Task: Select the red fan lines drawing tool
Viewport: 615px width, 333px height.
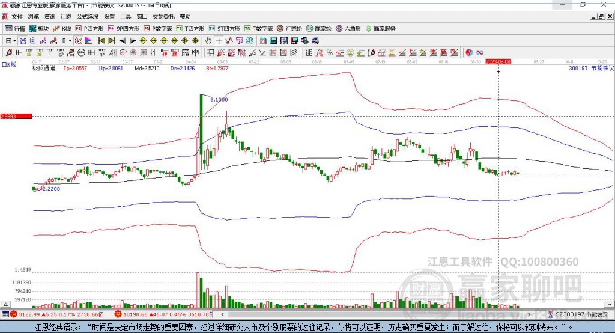Action: point(222,53)
